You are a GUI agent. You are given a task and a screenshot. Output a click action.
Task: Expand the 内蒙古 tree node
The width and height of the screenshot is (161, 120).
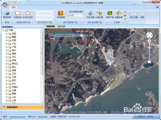click(x=7, y=87)
